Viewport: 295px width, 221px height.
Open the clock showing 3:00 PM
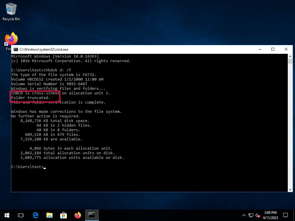pyautogui.click(x=270, y=215)
